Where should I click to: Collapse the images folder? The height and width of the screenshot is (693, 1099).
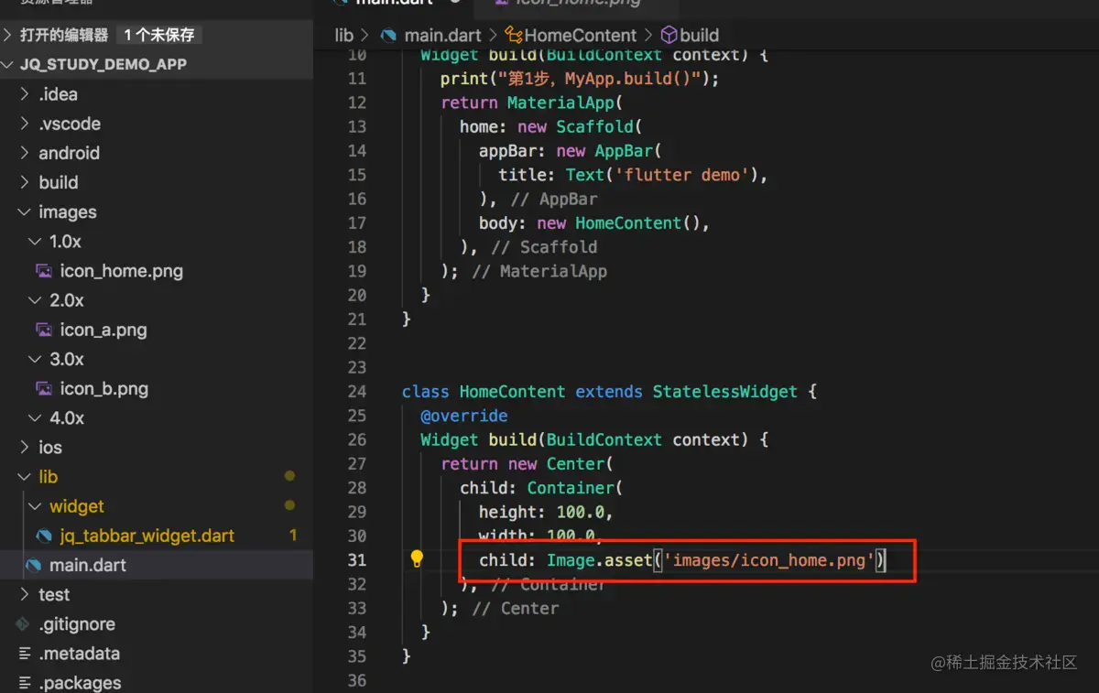click(x=24, y=211)
